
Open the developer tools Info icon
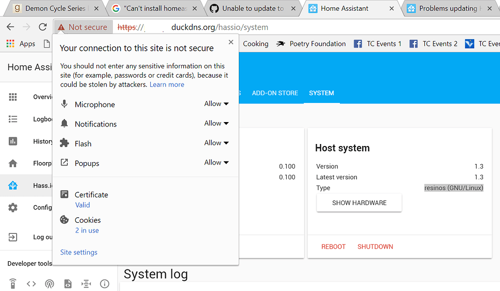click(x=104, y=284)
